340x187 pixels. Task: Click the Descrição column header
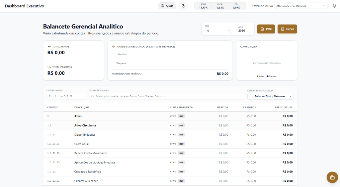pos(82,108)
